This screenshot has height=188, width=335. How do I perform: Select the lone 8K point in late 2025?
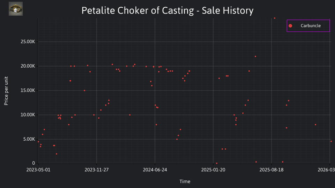point(315,125)
